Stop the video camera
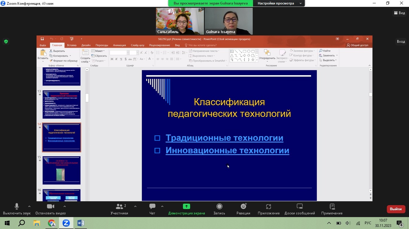This screenshot has height=229, width=409. tap(50, 207)
